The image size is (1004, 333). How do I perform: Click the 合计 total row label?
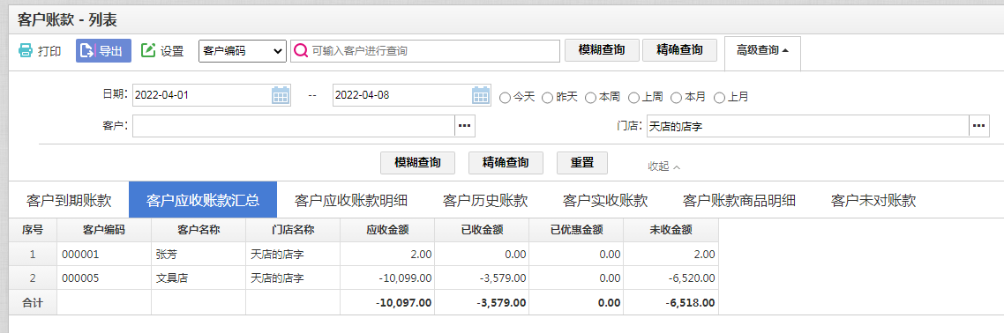(x=33, y=302)
